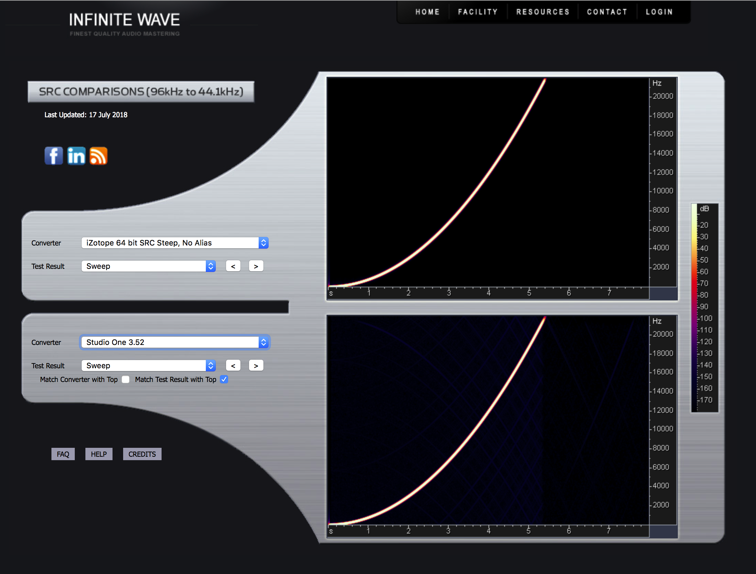This screenshot has height=574, width=756.
Task: Uncheck Match Test Result with Top
Action: pos(224,380)
